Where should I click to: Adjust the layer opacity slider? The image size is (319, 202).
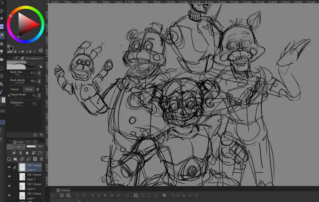[31, 146]
